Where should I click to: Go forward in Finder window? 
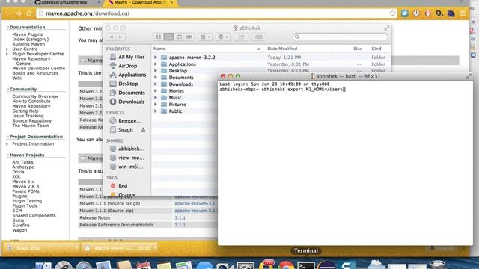tap(120, 37)
